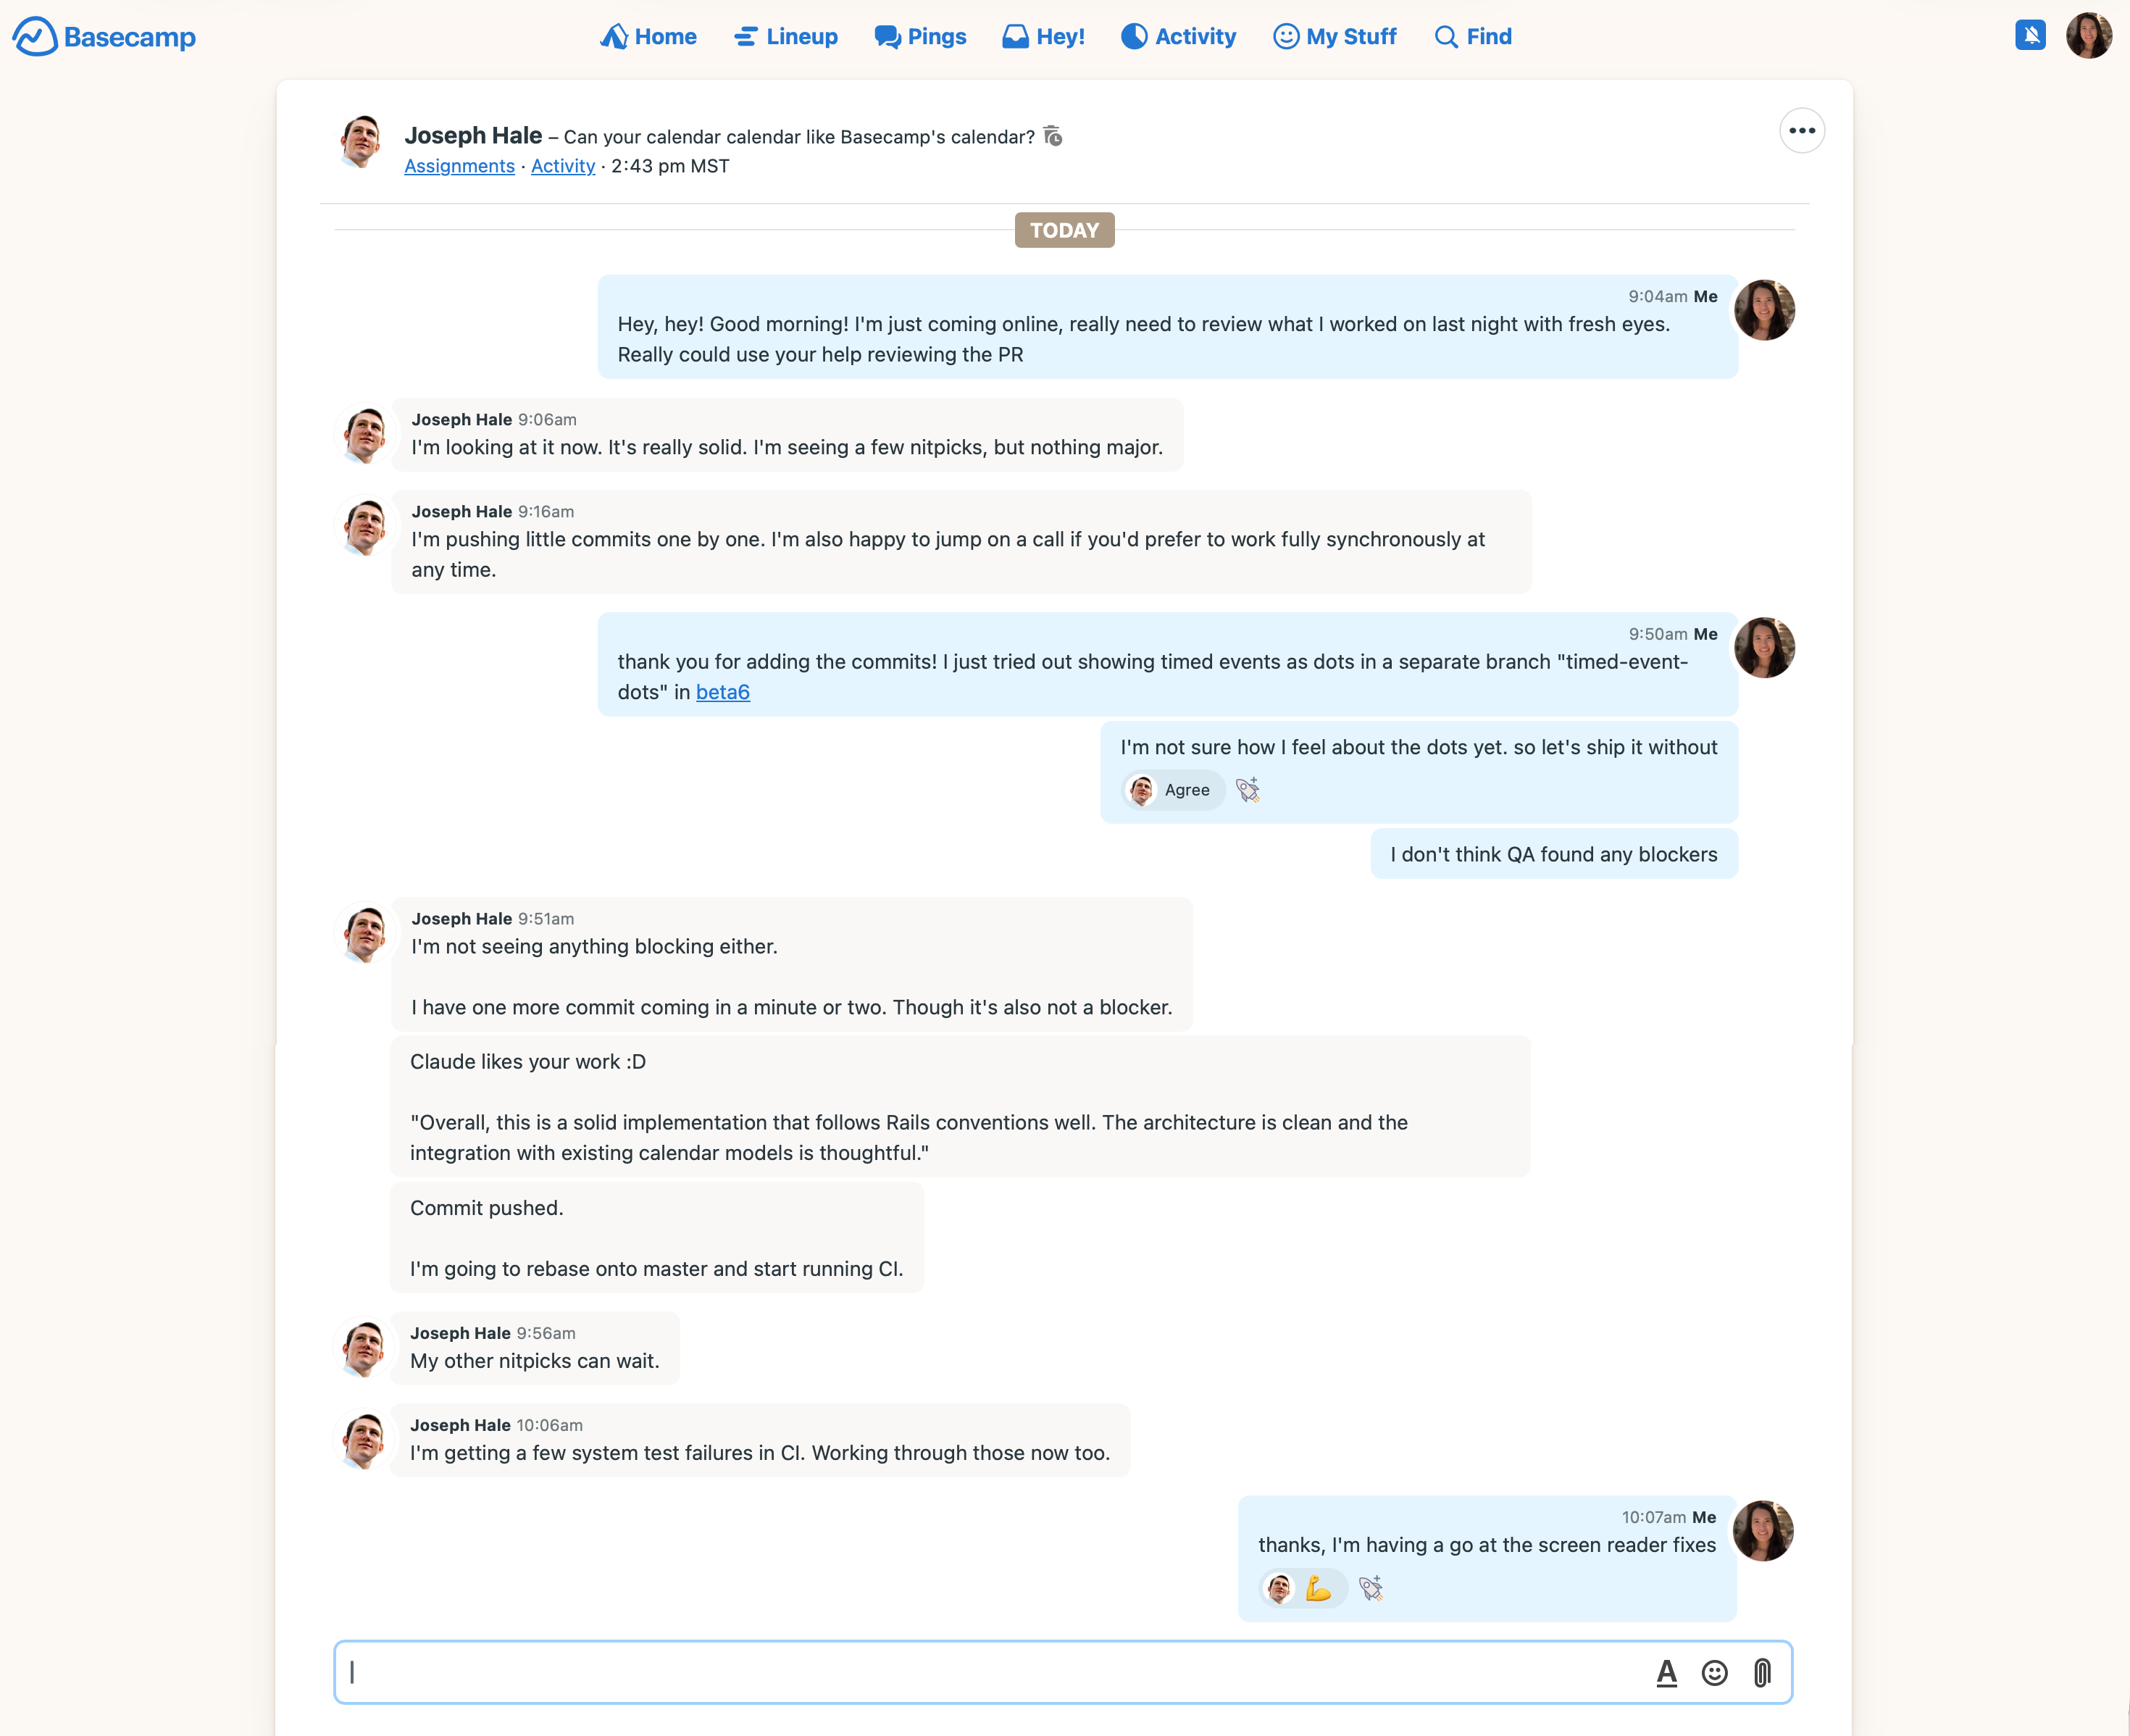Click Joseph Hale's Activity link

(563, 166)
